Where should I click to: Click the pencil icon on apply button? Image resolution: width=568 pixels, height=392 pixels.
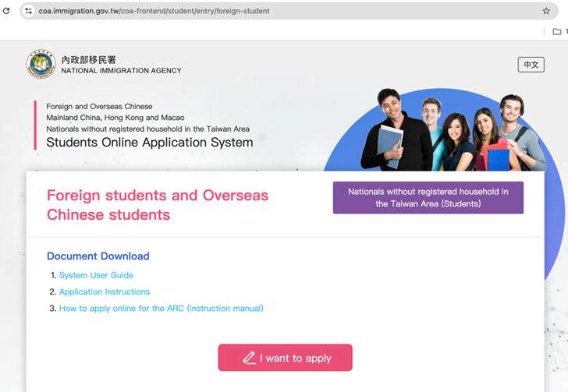tap(249, 358)
